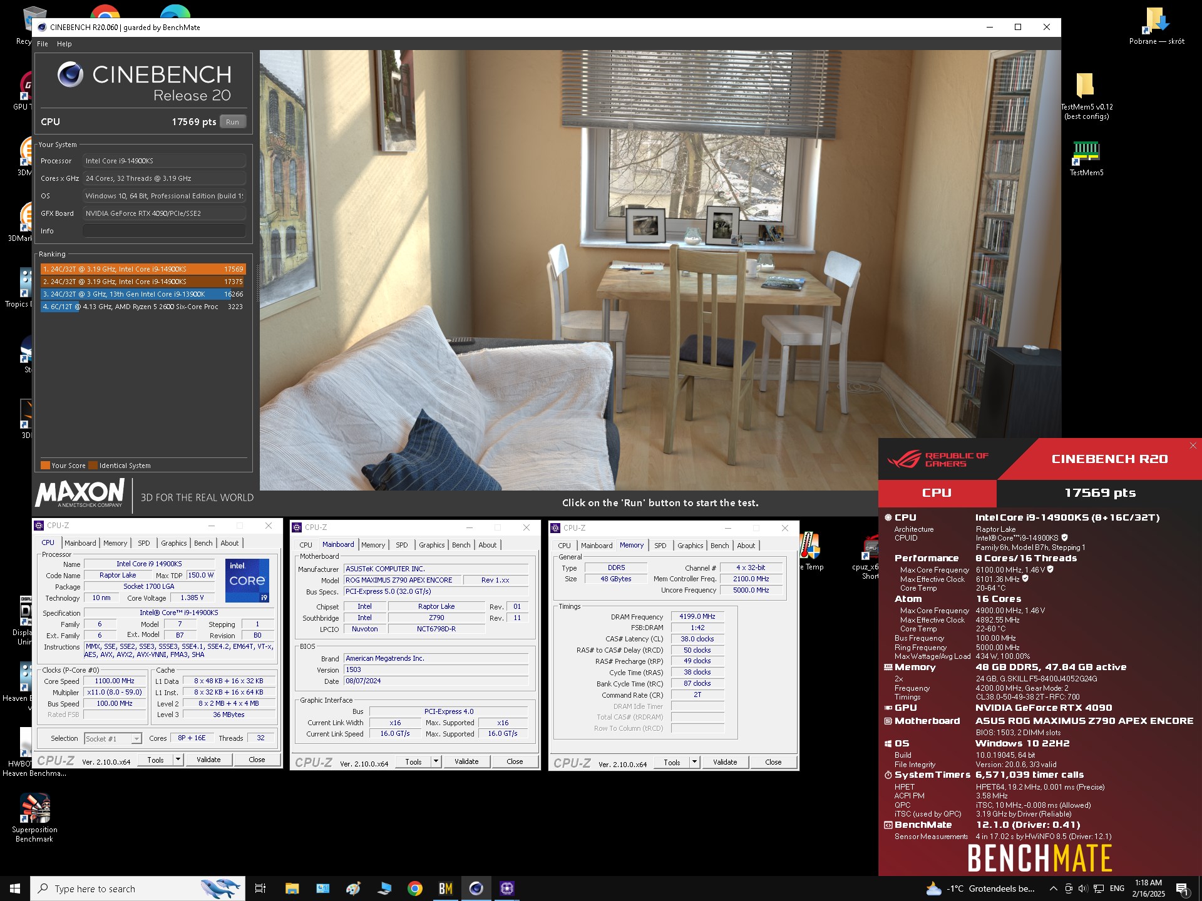Click Tools button in CPU-Z Mainboard window

point(413,761)
